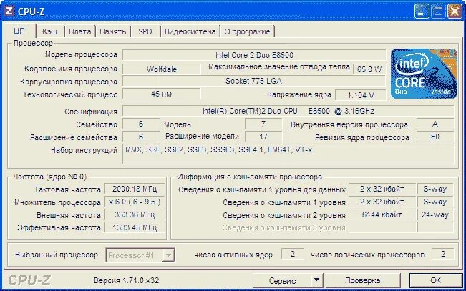Open the Память tab
Image resolution: width=466 pixels, height=291 pixels.
coord(113,31)
